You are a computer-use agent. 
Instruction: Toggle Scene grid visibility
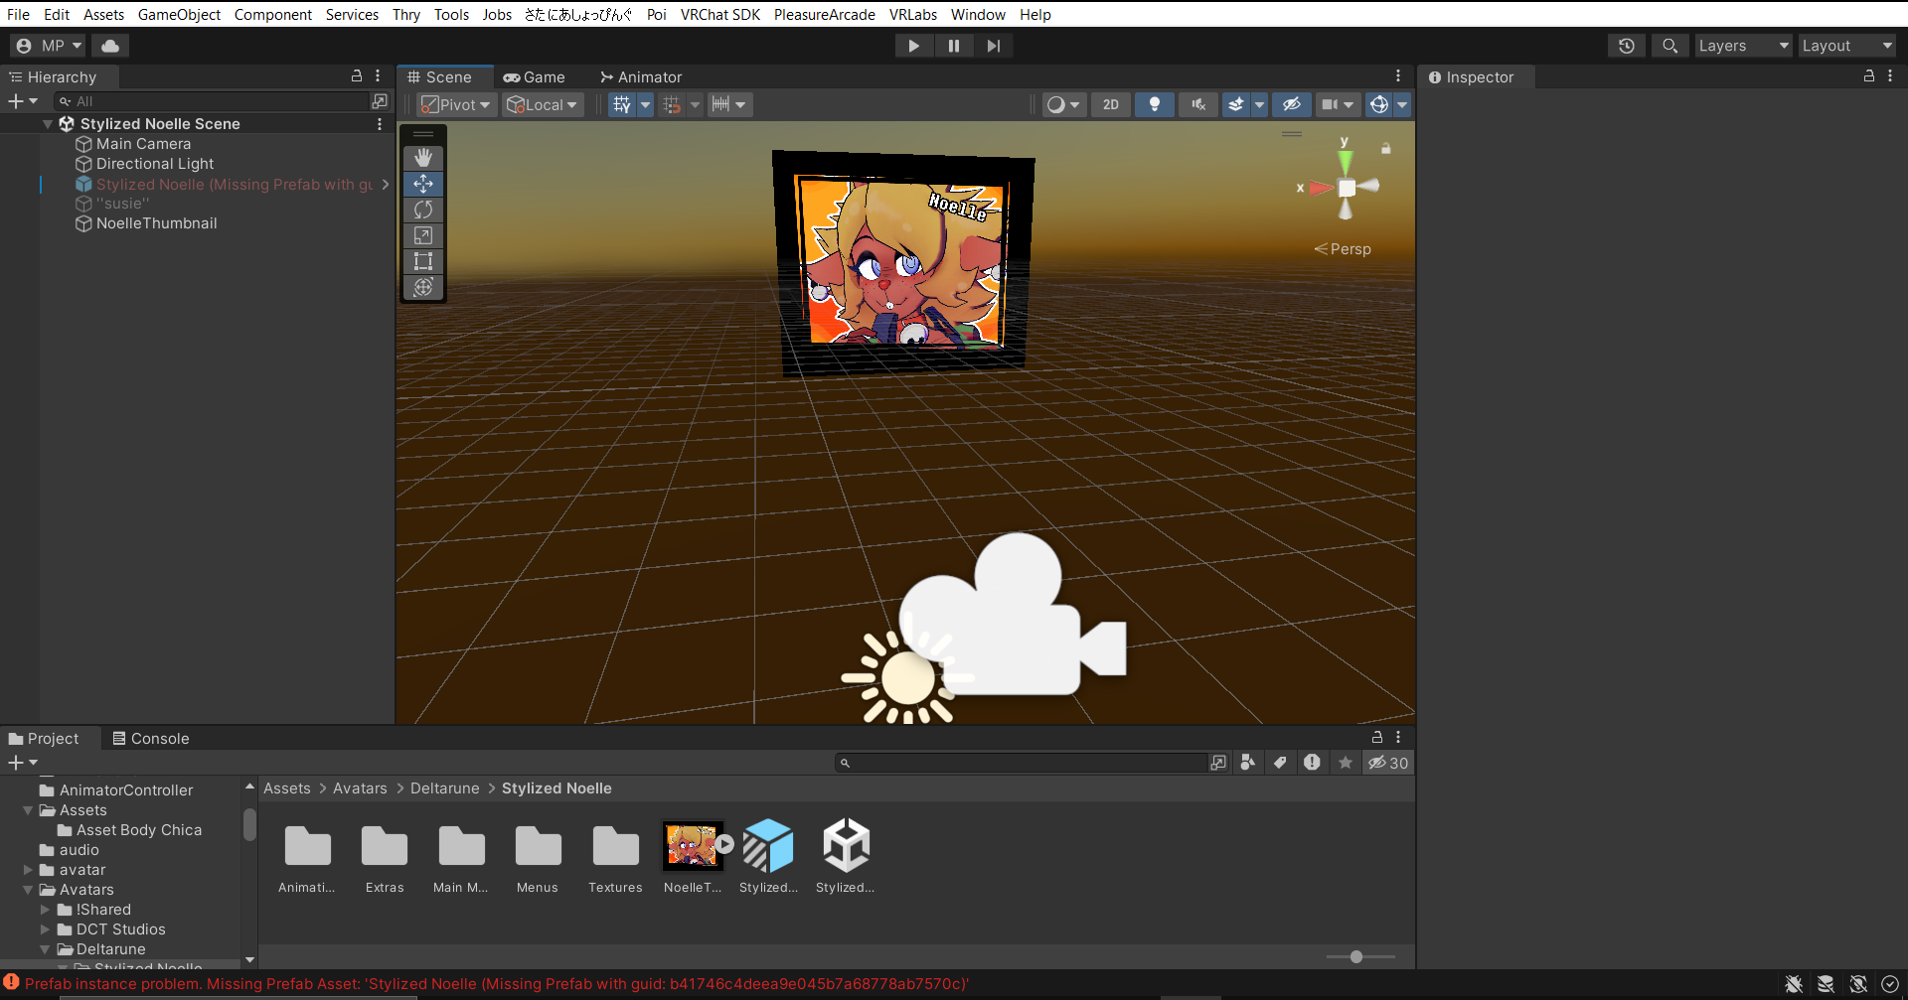tap(622, 104)
